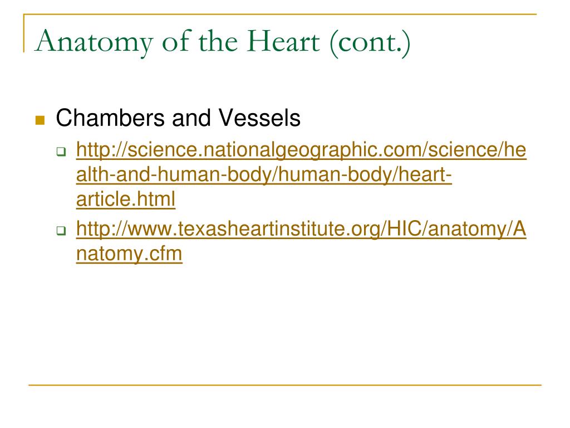Click the gold square bullet beside Chambers

[x=40, y=120]
